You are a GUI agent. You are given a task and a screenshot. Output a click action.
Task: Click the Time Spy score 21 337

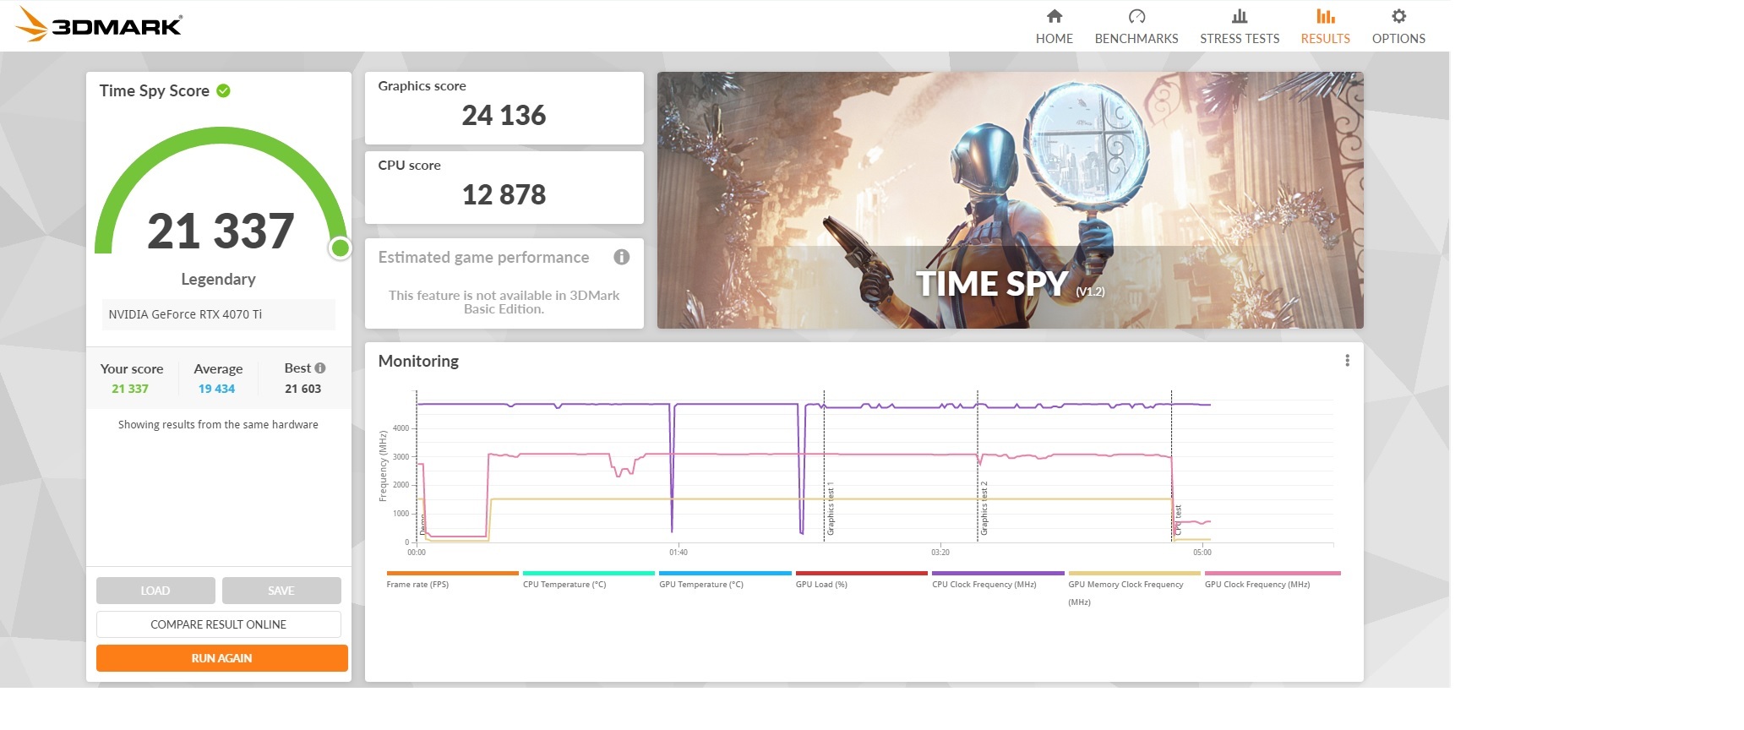[x=221, y=232]
